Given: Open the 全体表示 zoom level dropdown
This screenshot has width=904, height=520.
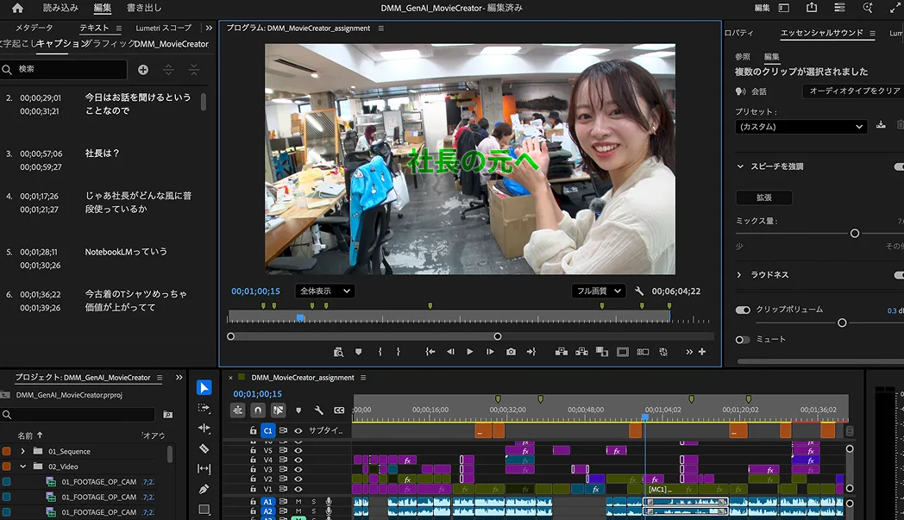Looking at the screenshot, I should pyautogui.click(x=324, y=291).
